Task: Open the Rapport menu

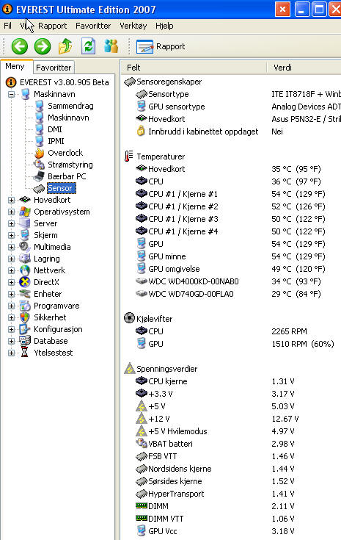Action: click(x=53, y=26)
